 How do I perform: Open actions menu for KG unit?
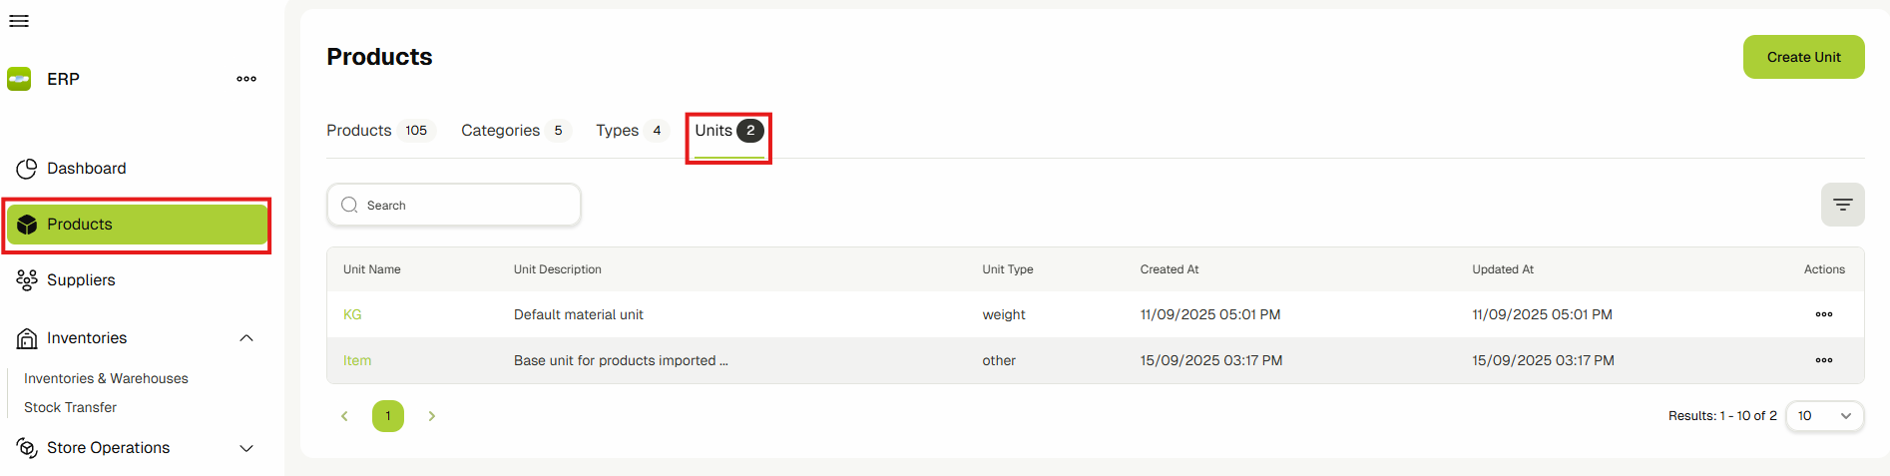1823,314
